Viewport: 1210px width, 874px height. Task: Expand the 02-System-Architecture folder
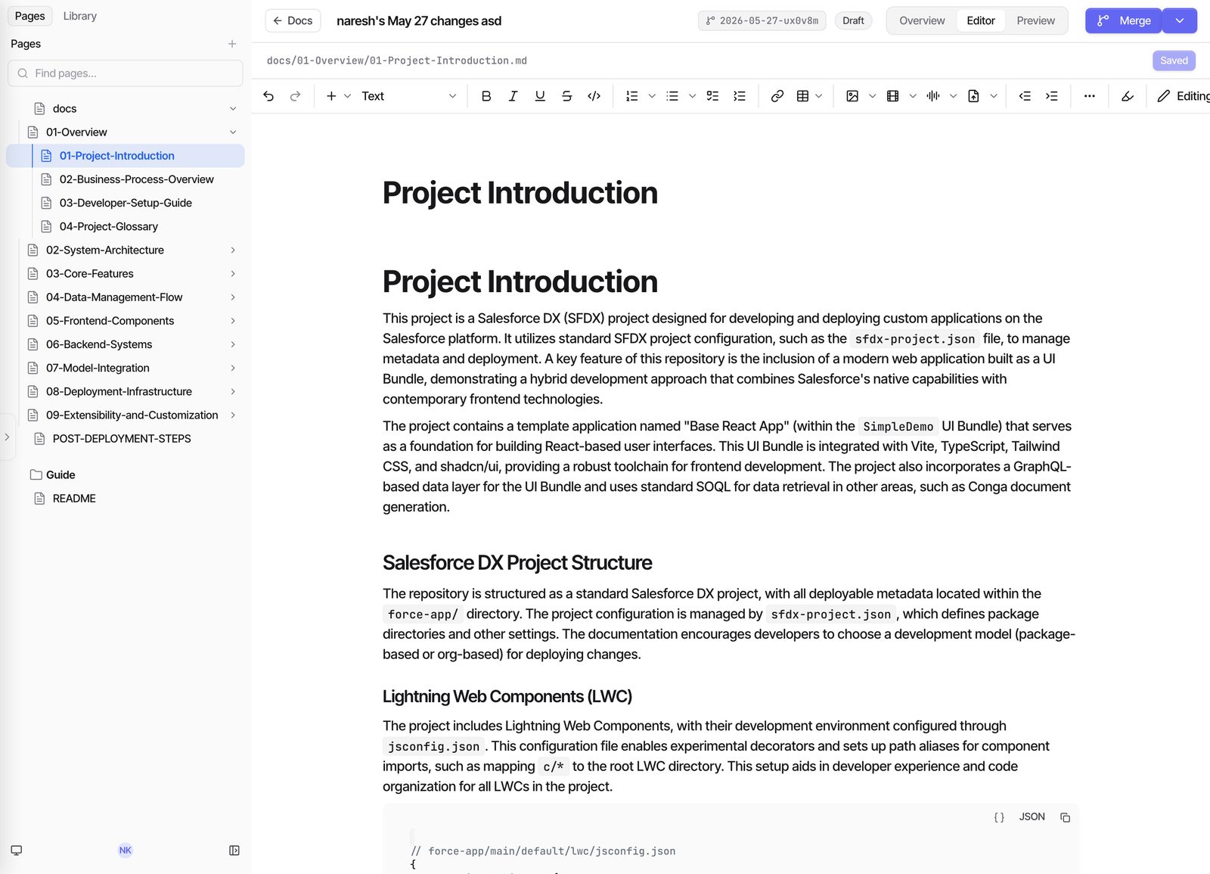point(233,250)
